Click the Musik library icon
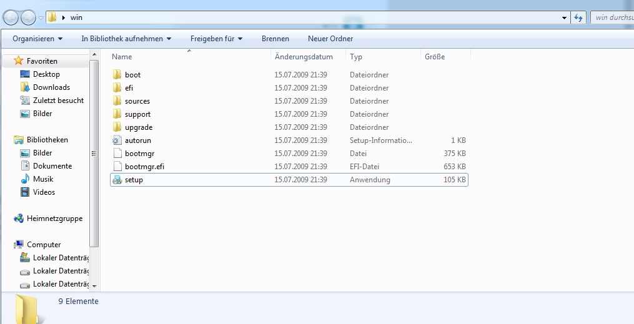 click(x=25, y=179)
